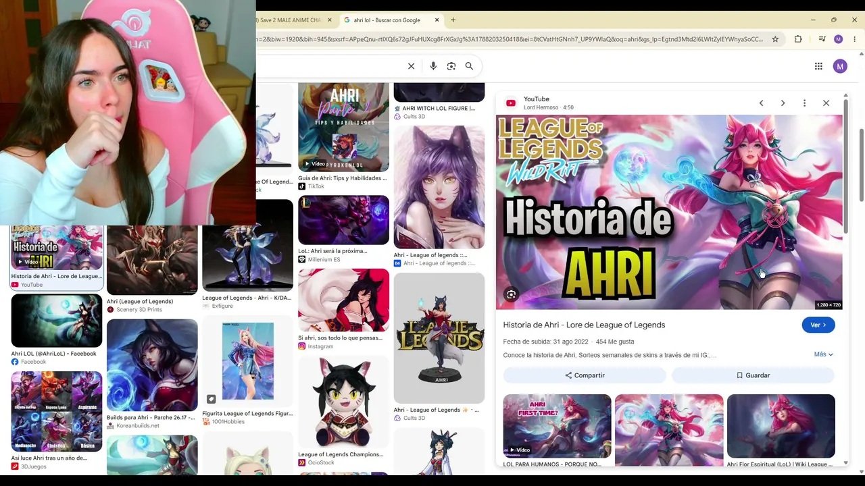865x486 pixels.
Task: Click the 'Koreanbuilds.net' source link
Action: [x=138, y=426]
